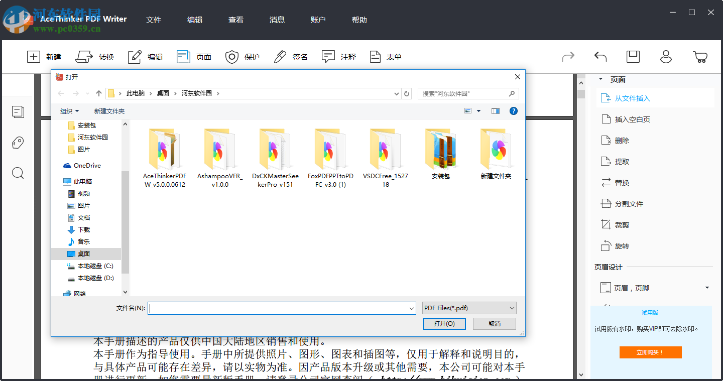Select the 编辑 (Edit) tool
The image size is (723, 381).
[146, 57]
